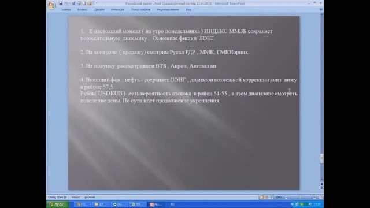The image size is (370, 208).
Task: Click zoom in plus button
Action: click(314, 197)
